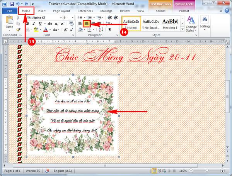This screenshot has width=232, height=176.
Task: Apply the Normal style
Action: 131,24
